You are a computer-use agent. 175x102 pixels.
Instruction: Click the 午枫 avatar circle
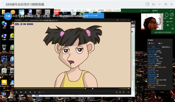tap(8, 16)
